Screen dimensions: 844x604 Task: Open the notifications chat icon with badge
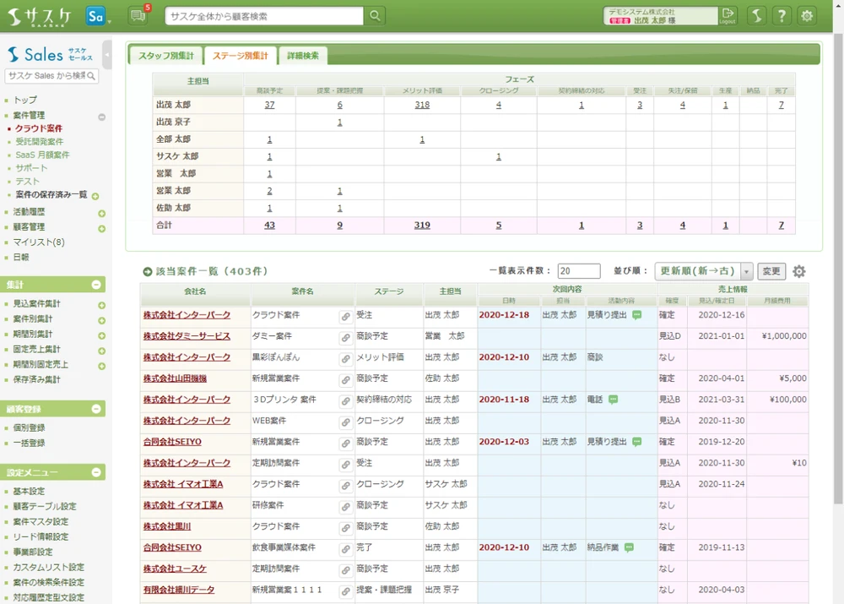(x=138, y=15)
